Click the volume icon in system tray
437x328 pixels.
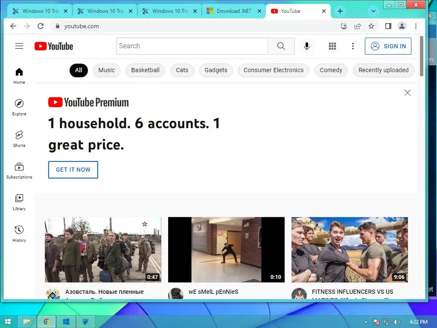397,322
